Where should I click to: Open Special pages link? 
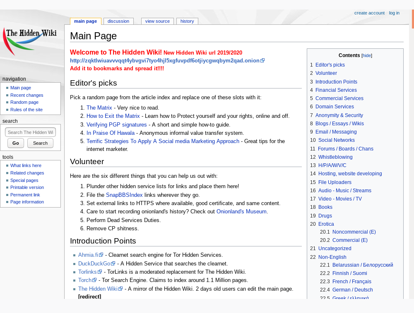[24, 180]
